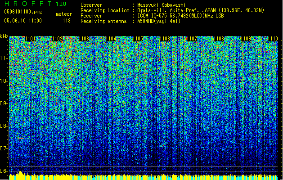
Task: Select the filename 0506101100.png
Action: (x=23, y=12)
